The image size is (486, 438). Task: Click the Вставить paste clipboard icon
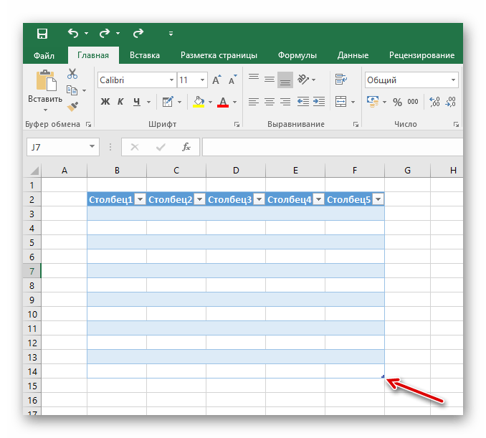(46, 80)
